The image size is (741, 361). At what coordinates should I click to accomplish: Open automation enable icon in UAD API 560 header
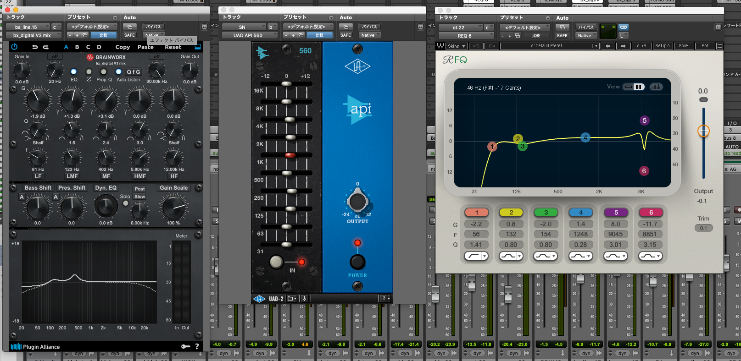[345, 27]
